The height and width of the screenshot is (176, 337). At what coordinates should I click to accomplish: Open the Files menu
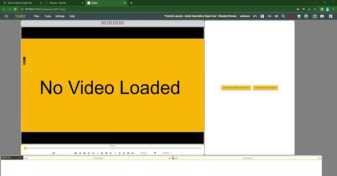pos(37,16)
